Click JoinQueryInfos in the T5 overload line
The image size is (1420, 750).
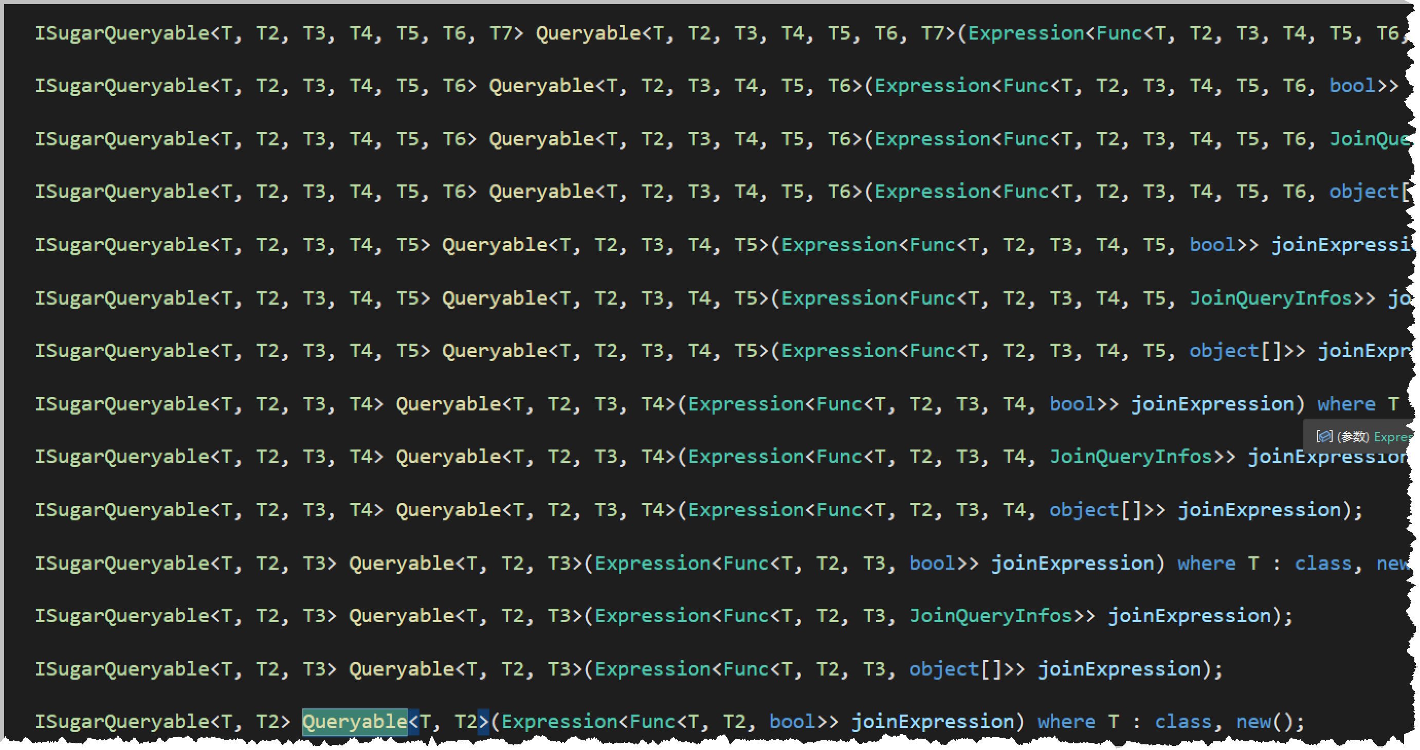tap(1270, 298)
